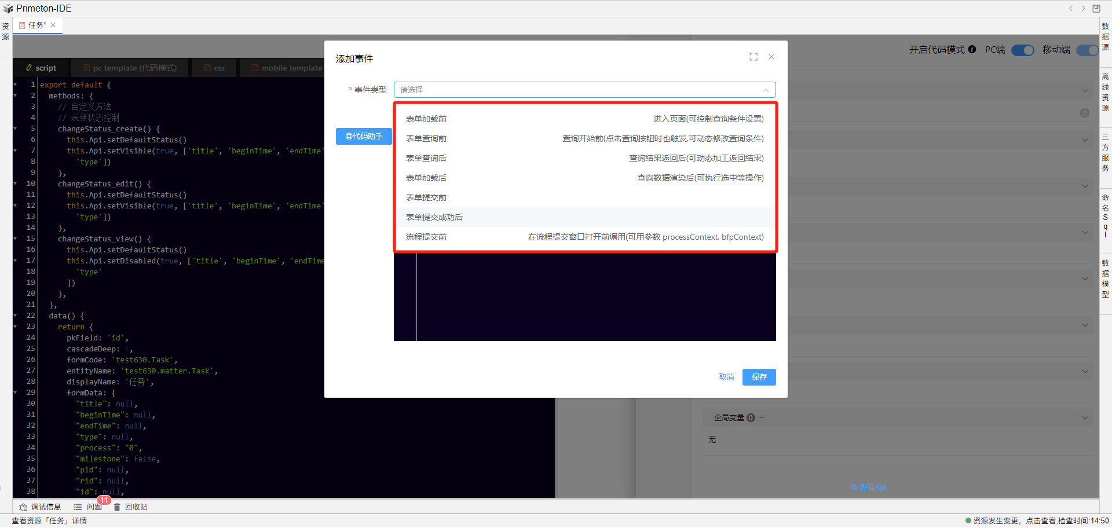
Task: Select the 表单加载后 event option
Action: coord(585,178)
